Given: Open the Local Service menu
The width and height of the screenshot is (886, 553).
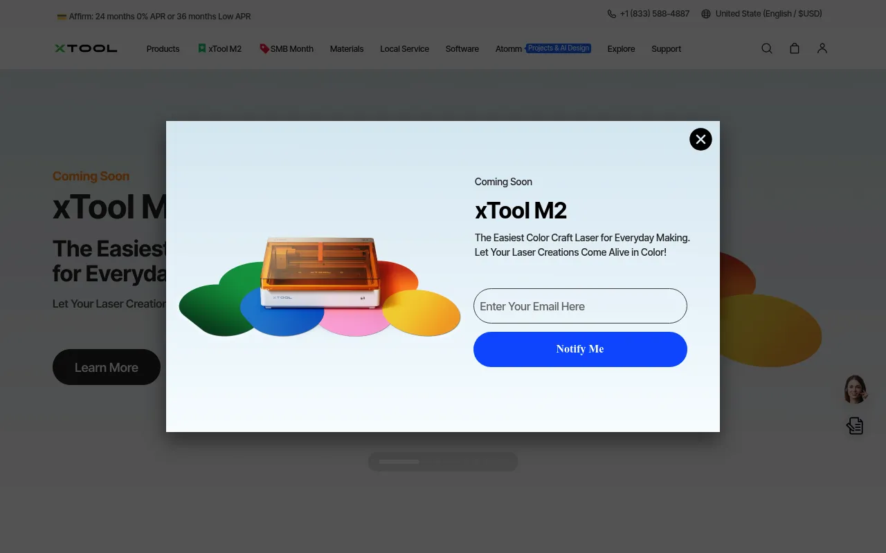Looking at the screenshot, I should click(x=404, y=49).
